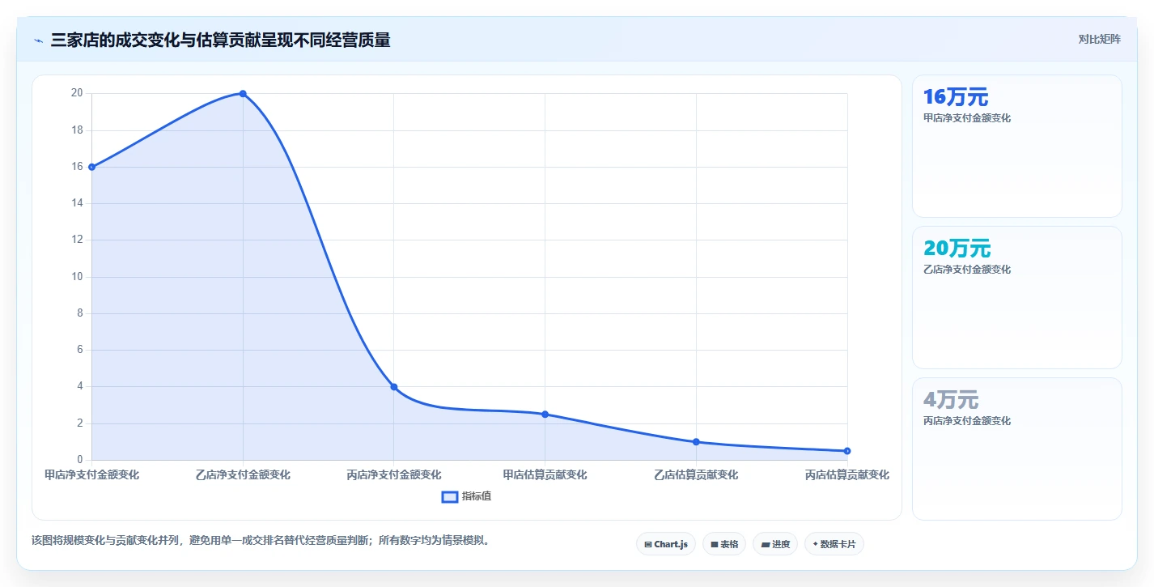Click the 4万元 card caption 丙店净支付金额变化
Image resolution: width=1154 pixels, height=587 pixels.
tap(967, 421)
